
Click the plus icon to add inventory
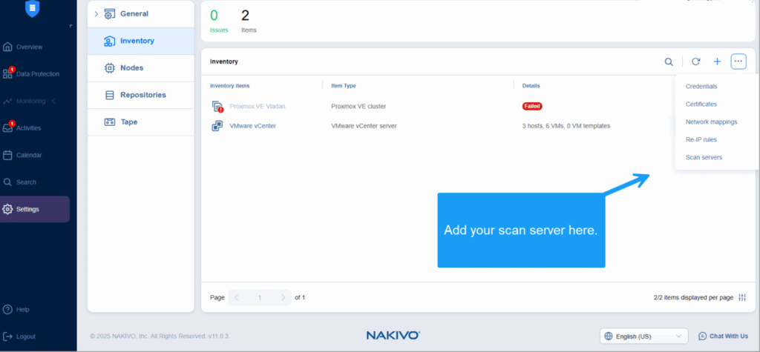(718, 62)
